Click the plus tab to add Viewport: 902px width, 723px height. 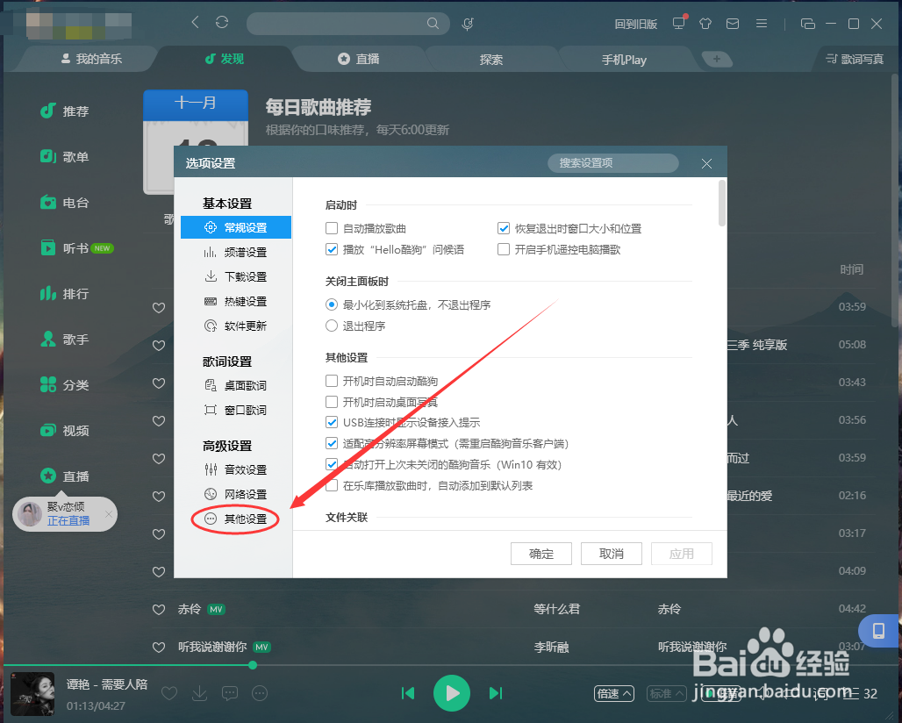point(717,59)
